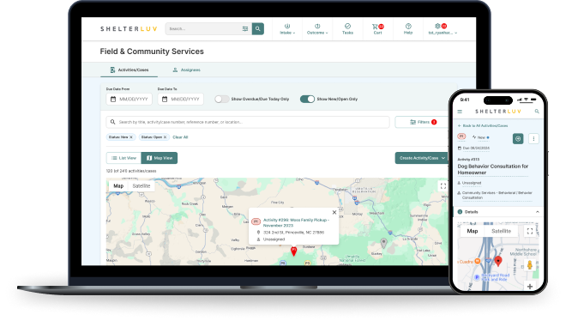Viewport: 566px width, 321px height.
Task: Remove the Status: Open filter chip
Action: (x=165, y=137)
